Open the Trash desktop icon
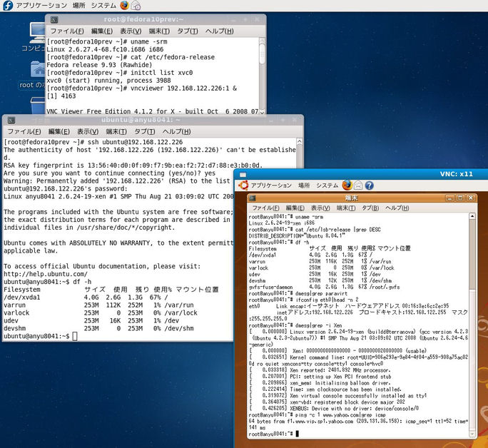 click(x=38, y=105)
